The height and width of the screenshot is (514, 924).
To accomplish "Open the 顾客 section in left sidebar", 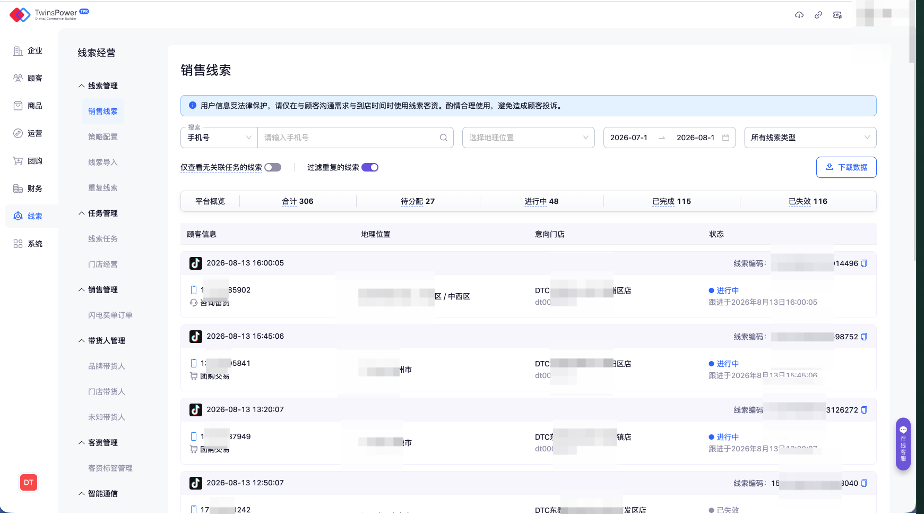I will click(28, 78).
